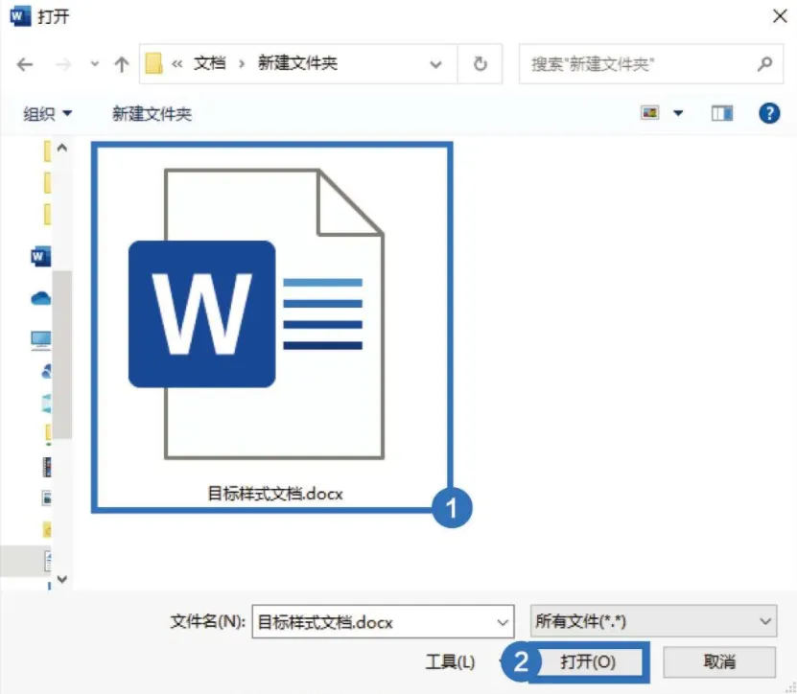Screen dimensions: 797x694
Task: Click the 取消 button
Action: pos(719,662)
